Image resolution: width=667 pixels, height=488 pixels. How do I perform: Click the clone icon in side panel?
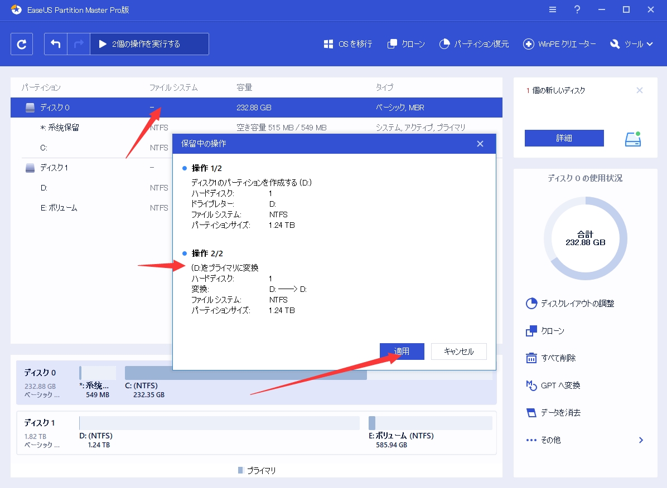(531, 331)
